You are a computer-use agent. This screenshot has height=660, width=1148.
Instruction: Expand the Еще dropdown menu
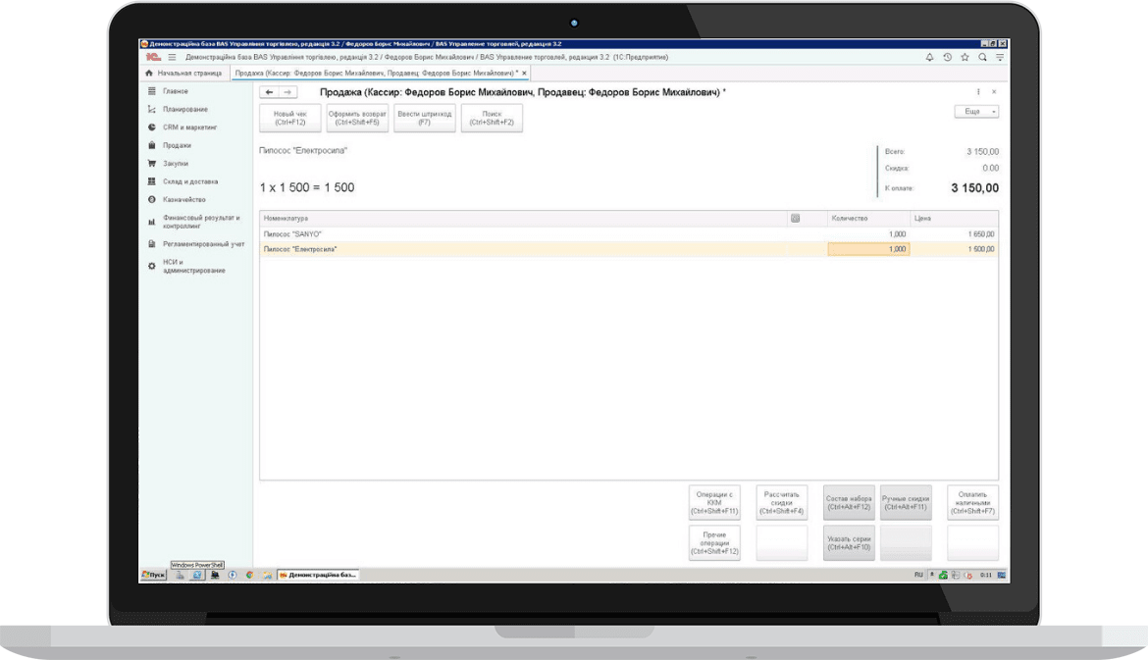pyautogui.click(x=976, y=112)
